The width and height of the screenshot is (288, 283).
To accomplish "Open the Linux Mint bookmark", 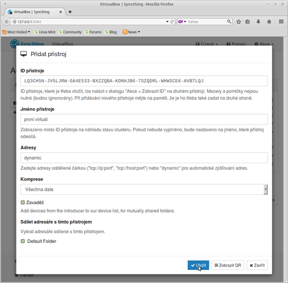I will [45, 32].
